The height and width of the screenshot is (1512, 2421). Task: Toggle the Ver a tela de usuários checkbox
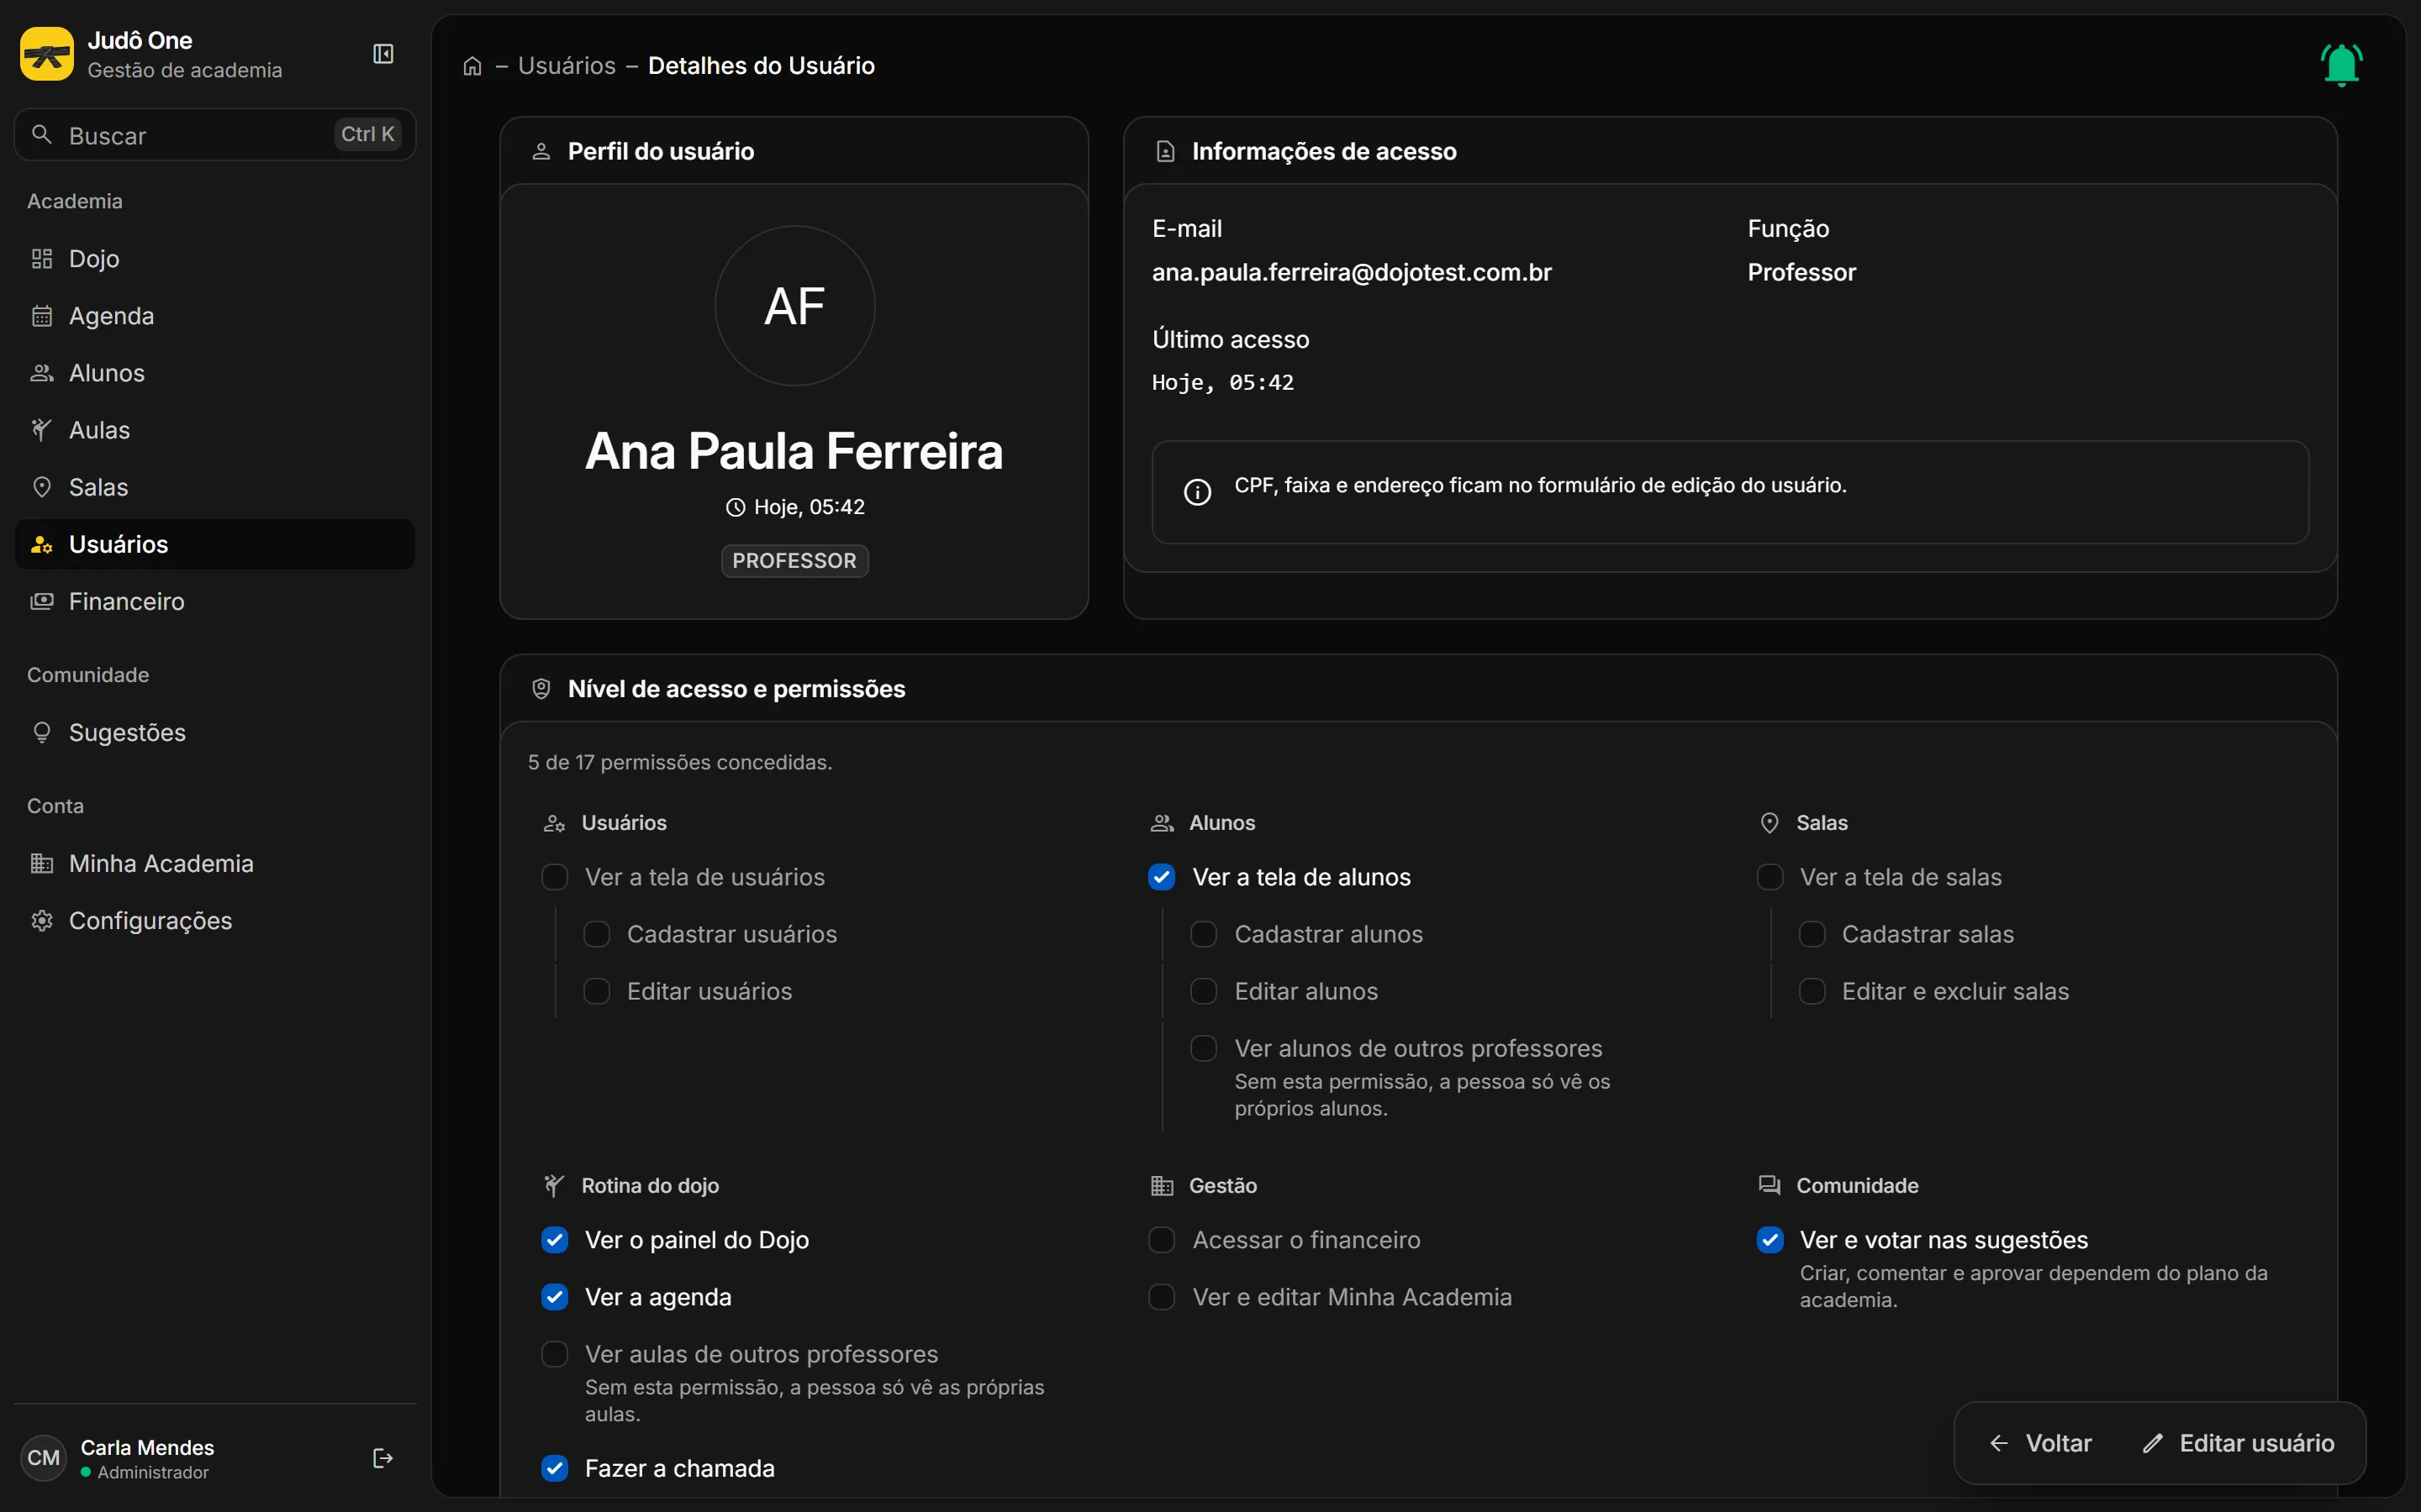coord(554,877)
